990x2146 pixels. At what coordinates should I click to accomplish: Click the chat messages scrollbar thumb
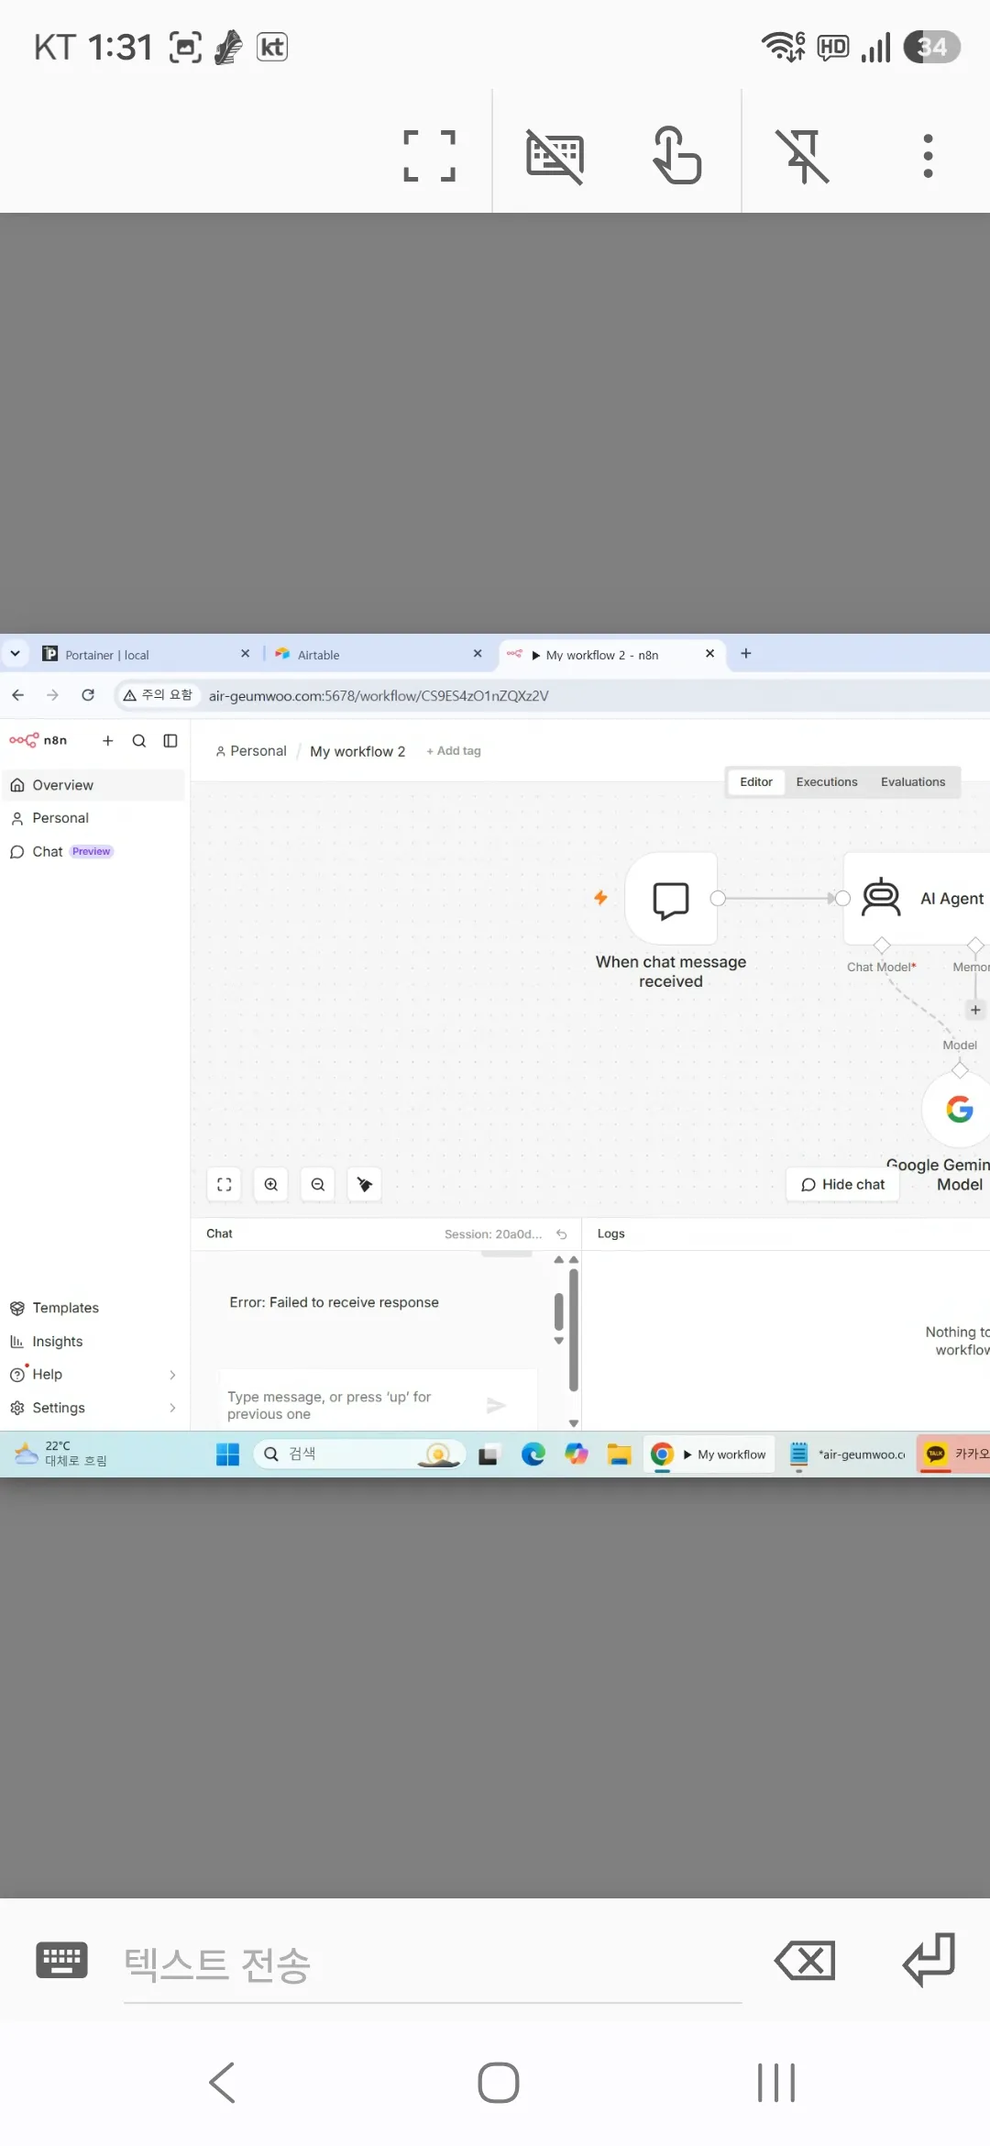(x=558, y=1311)
